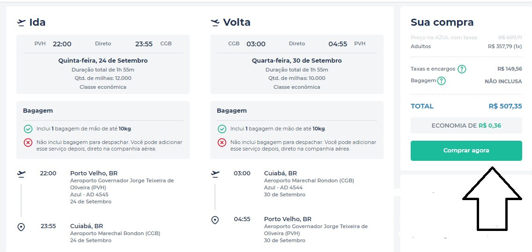Click red X icon in Ida baggage
Screen dimensions: 532x252
tap(28, 143)
